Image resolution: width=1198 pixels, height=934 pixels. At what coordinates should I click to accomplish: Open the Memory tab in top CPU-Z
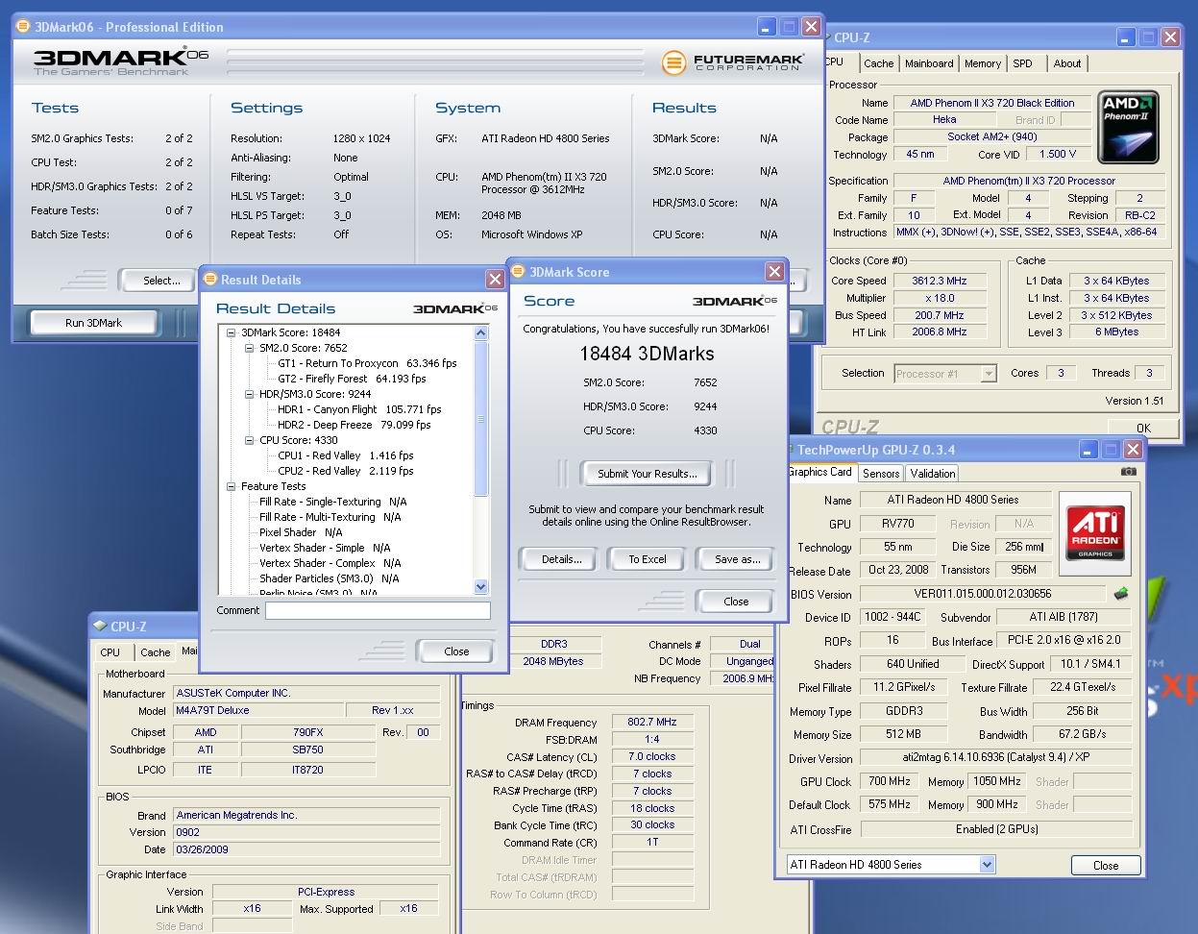pyautogui.click(x=983, y=63)
